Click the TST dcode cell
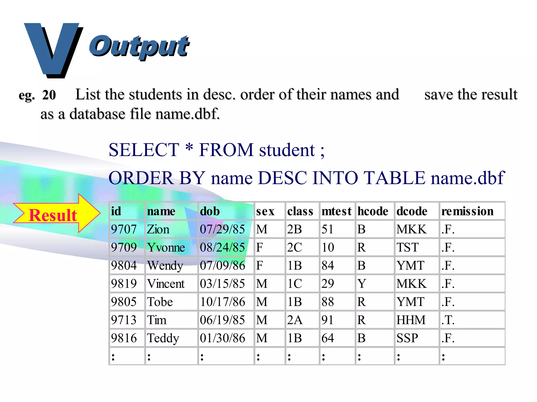537x402 pixels. [407, 247]
